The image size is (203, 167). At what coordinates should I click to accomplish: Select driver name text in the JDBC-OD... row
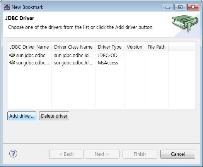point(33,56)
